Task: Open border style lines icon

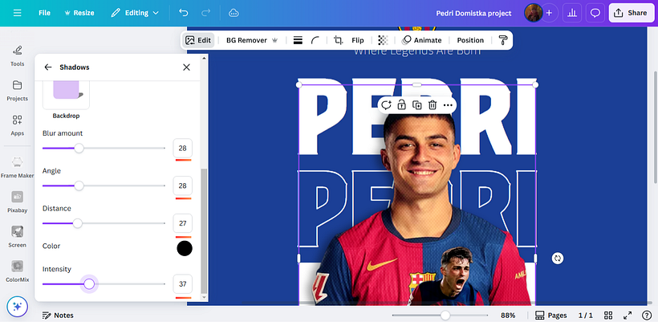Action: (x=298, y=40)
